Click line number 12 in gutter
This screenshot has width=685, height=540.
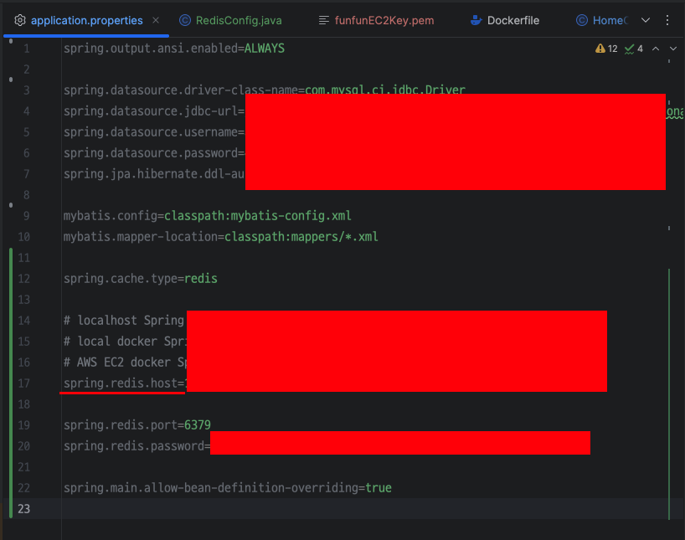[x=24, y=279]
